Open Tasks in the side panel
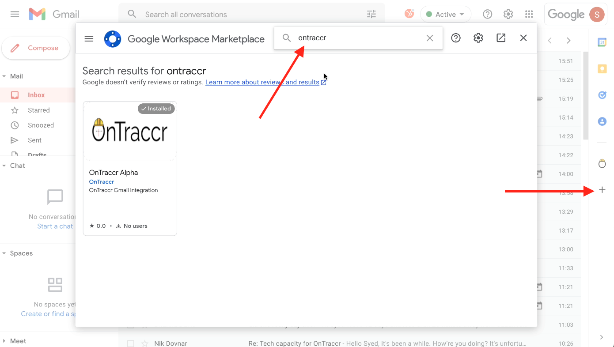Image resolution: width=614 pixels, height=347 pixels. click(602, 95)
